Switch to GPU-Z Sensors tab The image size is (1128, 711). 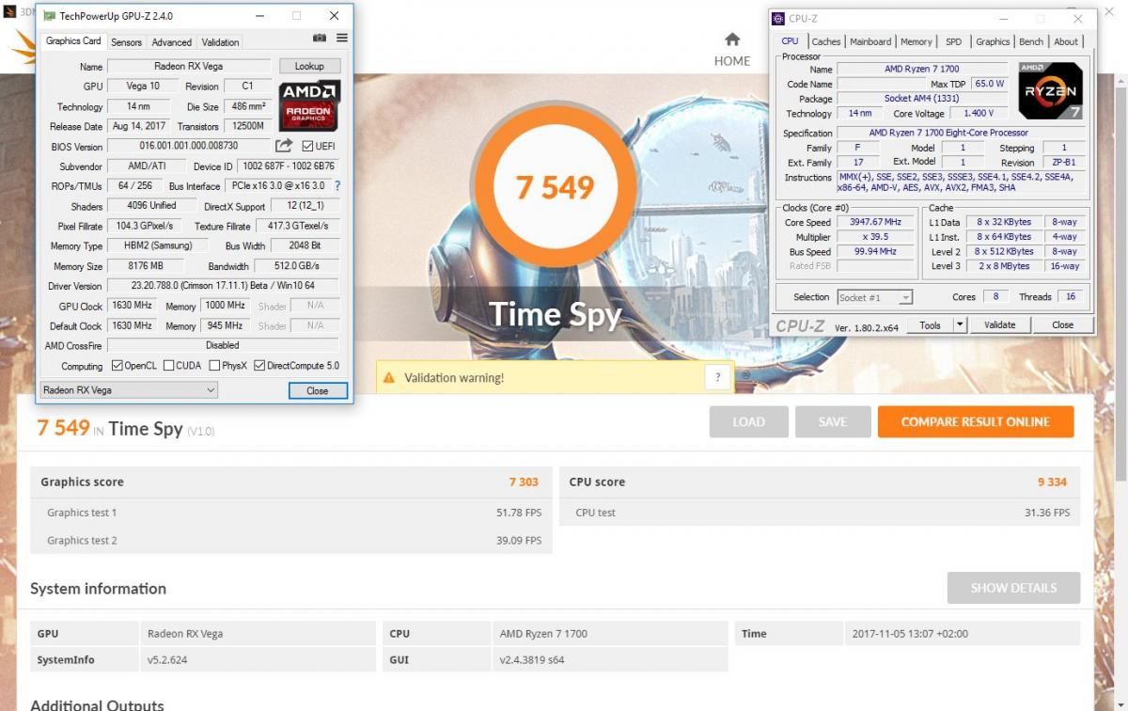click(x=127, y=42)
